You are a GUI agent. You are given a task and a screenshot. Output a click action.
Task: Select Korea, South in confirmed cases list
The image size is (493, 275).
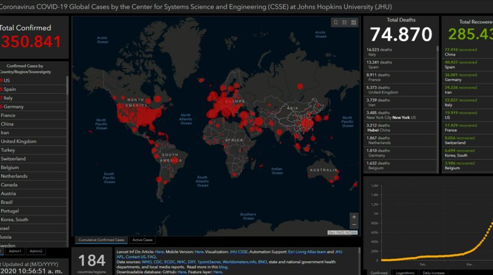coord(33,219)
